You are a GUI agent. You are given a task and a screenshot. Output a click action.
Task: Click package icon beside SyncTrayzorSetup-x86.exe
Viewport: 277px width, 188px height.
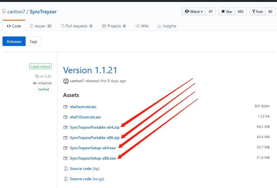(x=65, y=158)
